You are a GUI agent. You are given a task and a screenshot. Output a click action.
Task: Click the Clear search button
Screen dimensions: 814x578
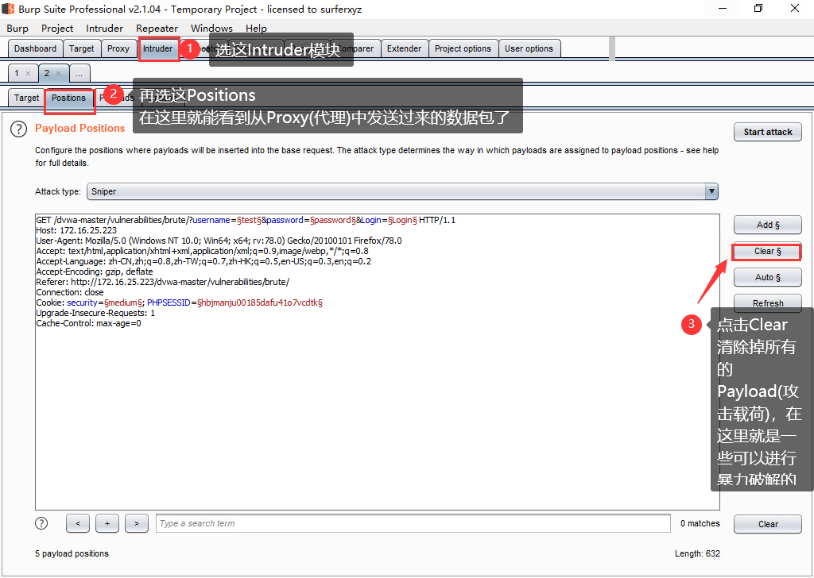pos(768,524)
